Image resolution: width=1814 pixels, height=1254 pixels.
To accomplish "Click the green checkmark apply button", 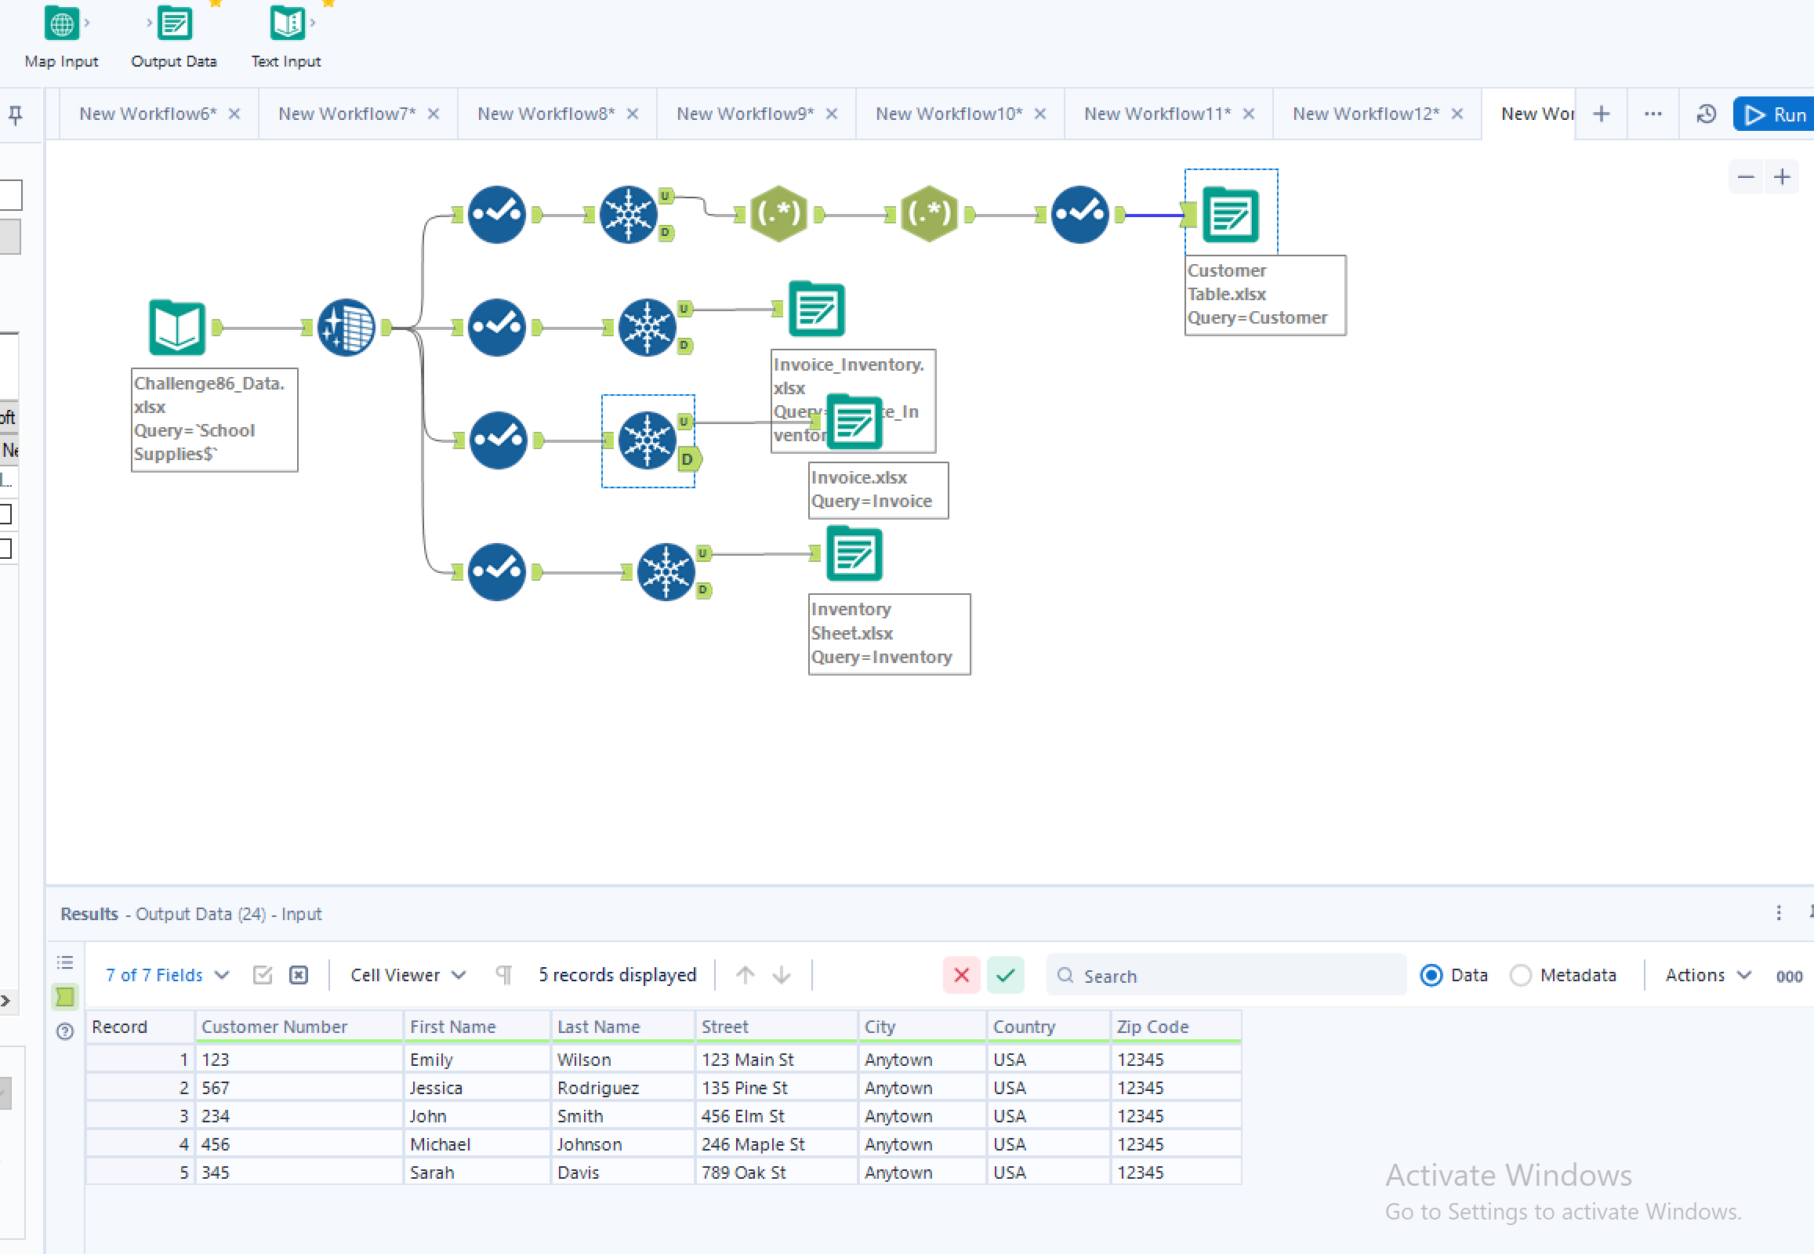I will [x=1005, y=975].
